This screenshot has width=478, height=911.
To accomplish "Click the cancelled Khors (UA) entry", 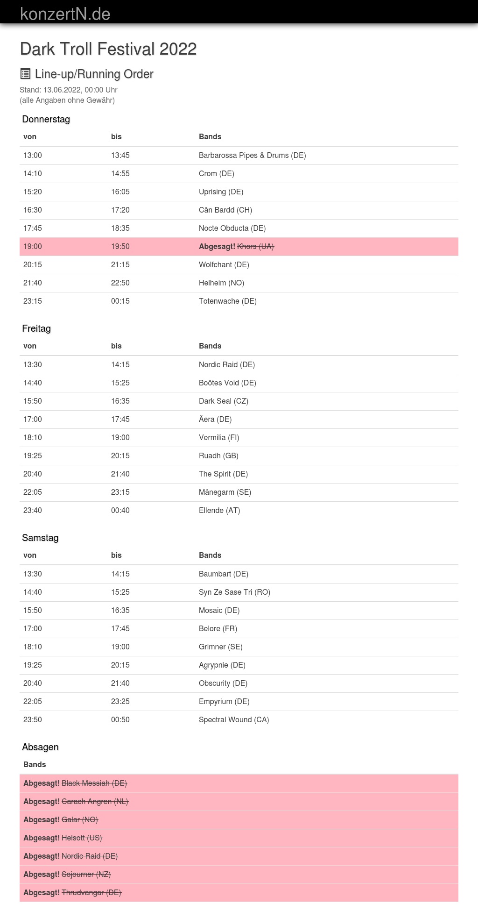I will 255,247.
